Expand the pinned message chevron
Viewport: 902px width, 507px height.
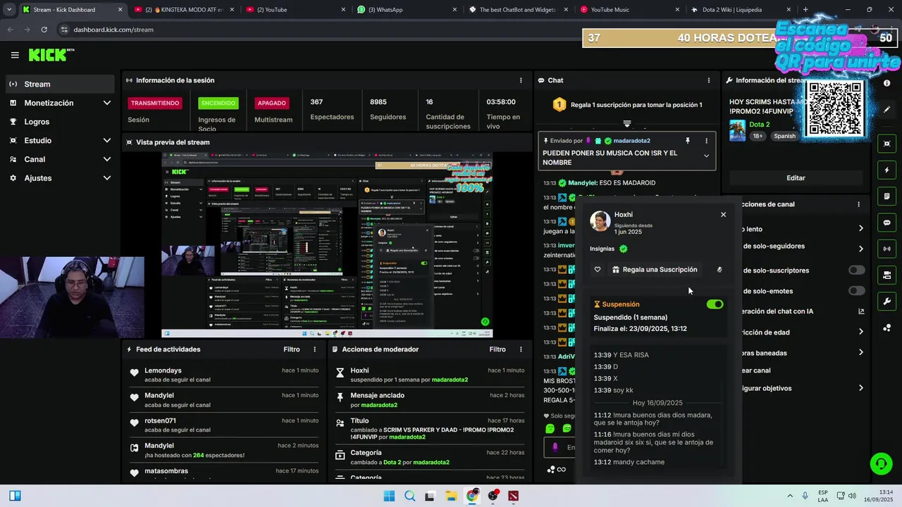tap(706, 156)
